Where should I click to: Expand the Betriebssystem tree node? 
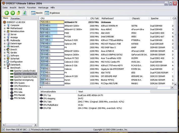coord(5,31)
